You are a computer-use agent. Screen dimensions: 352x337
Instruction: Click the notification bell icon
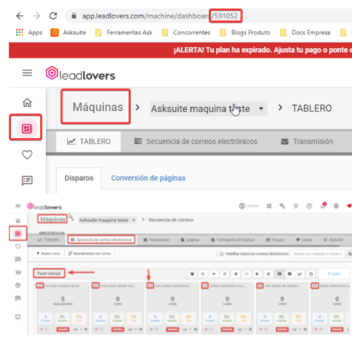[x=323, y=205]
